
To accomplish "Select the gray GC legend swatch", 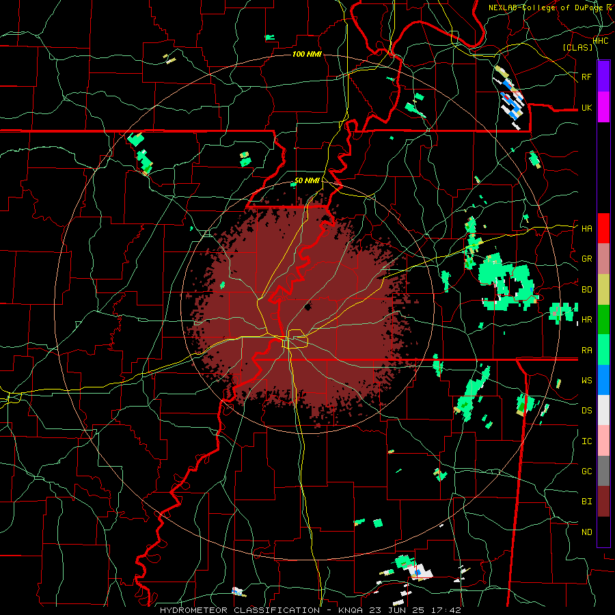I will click(x=603, y=471).
